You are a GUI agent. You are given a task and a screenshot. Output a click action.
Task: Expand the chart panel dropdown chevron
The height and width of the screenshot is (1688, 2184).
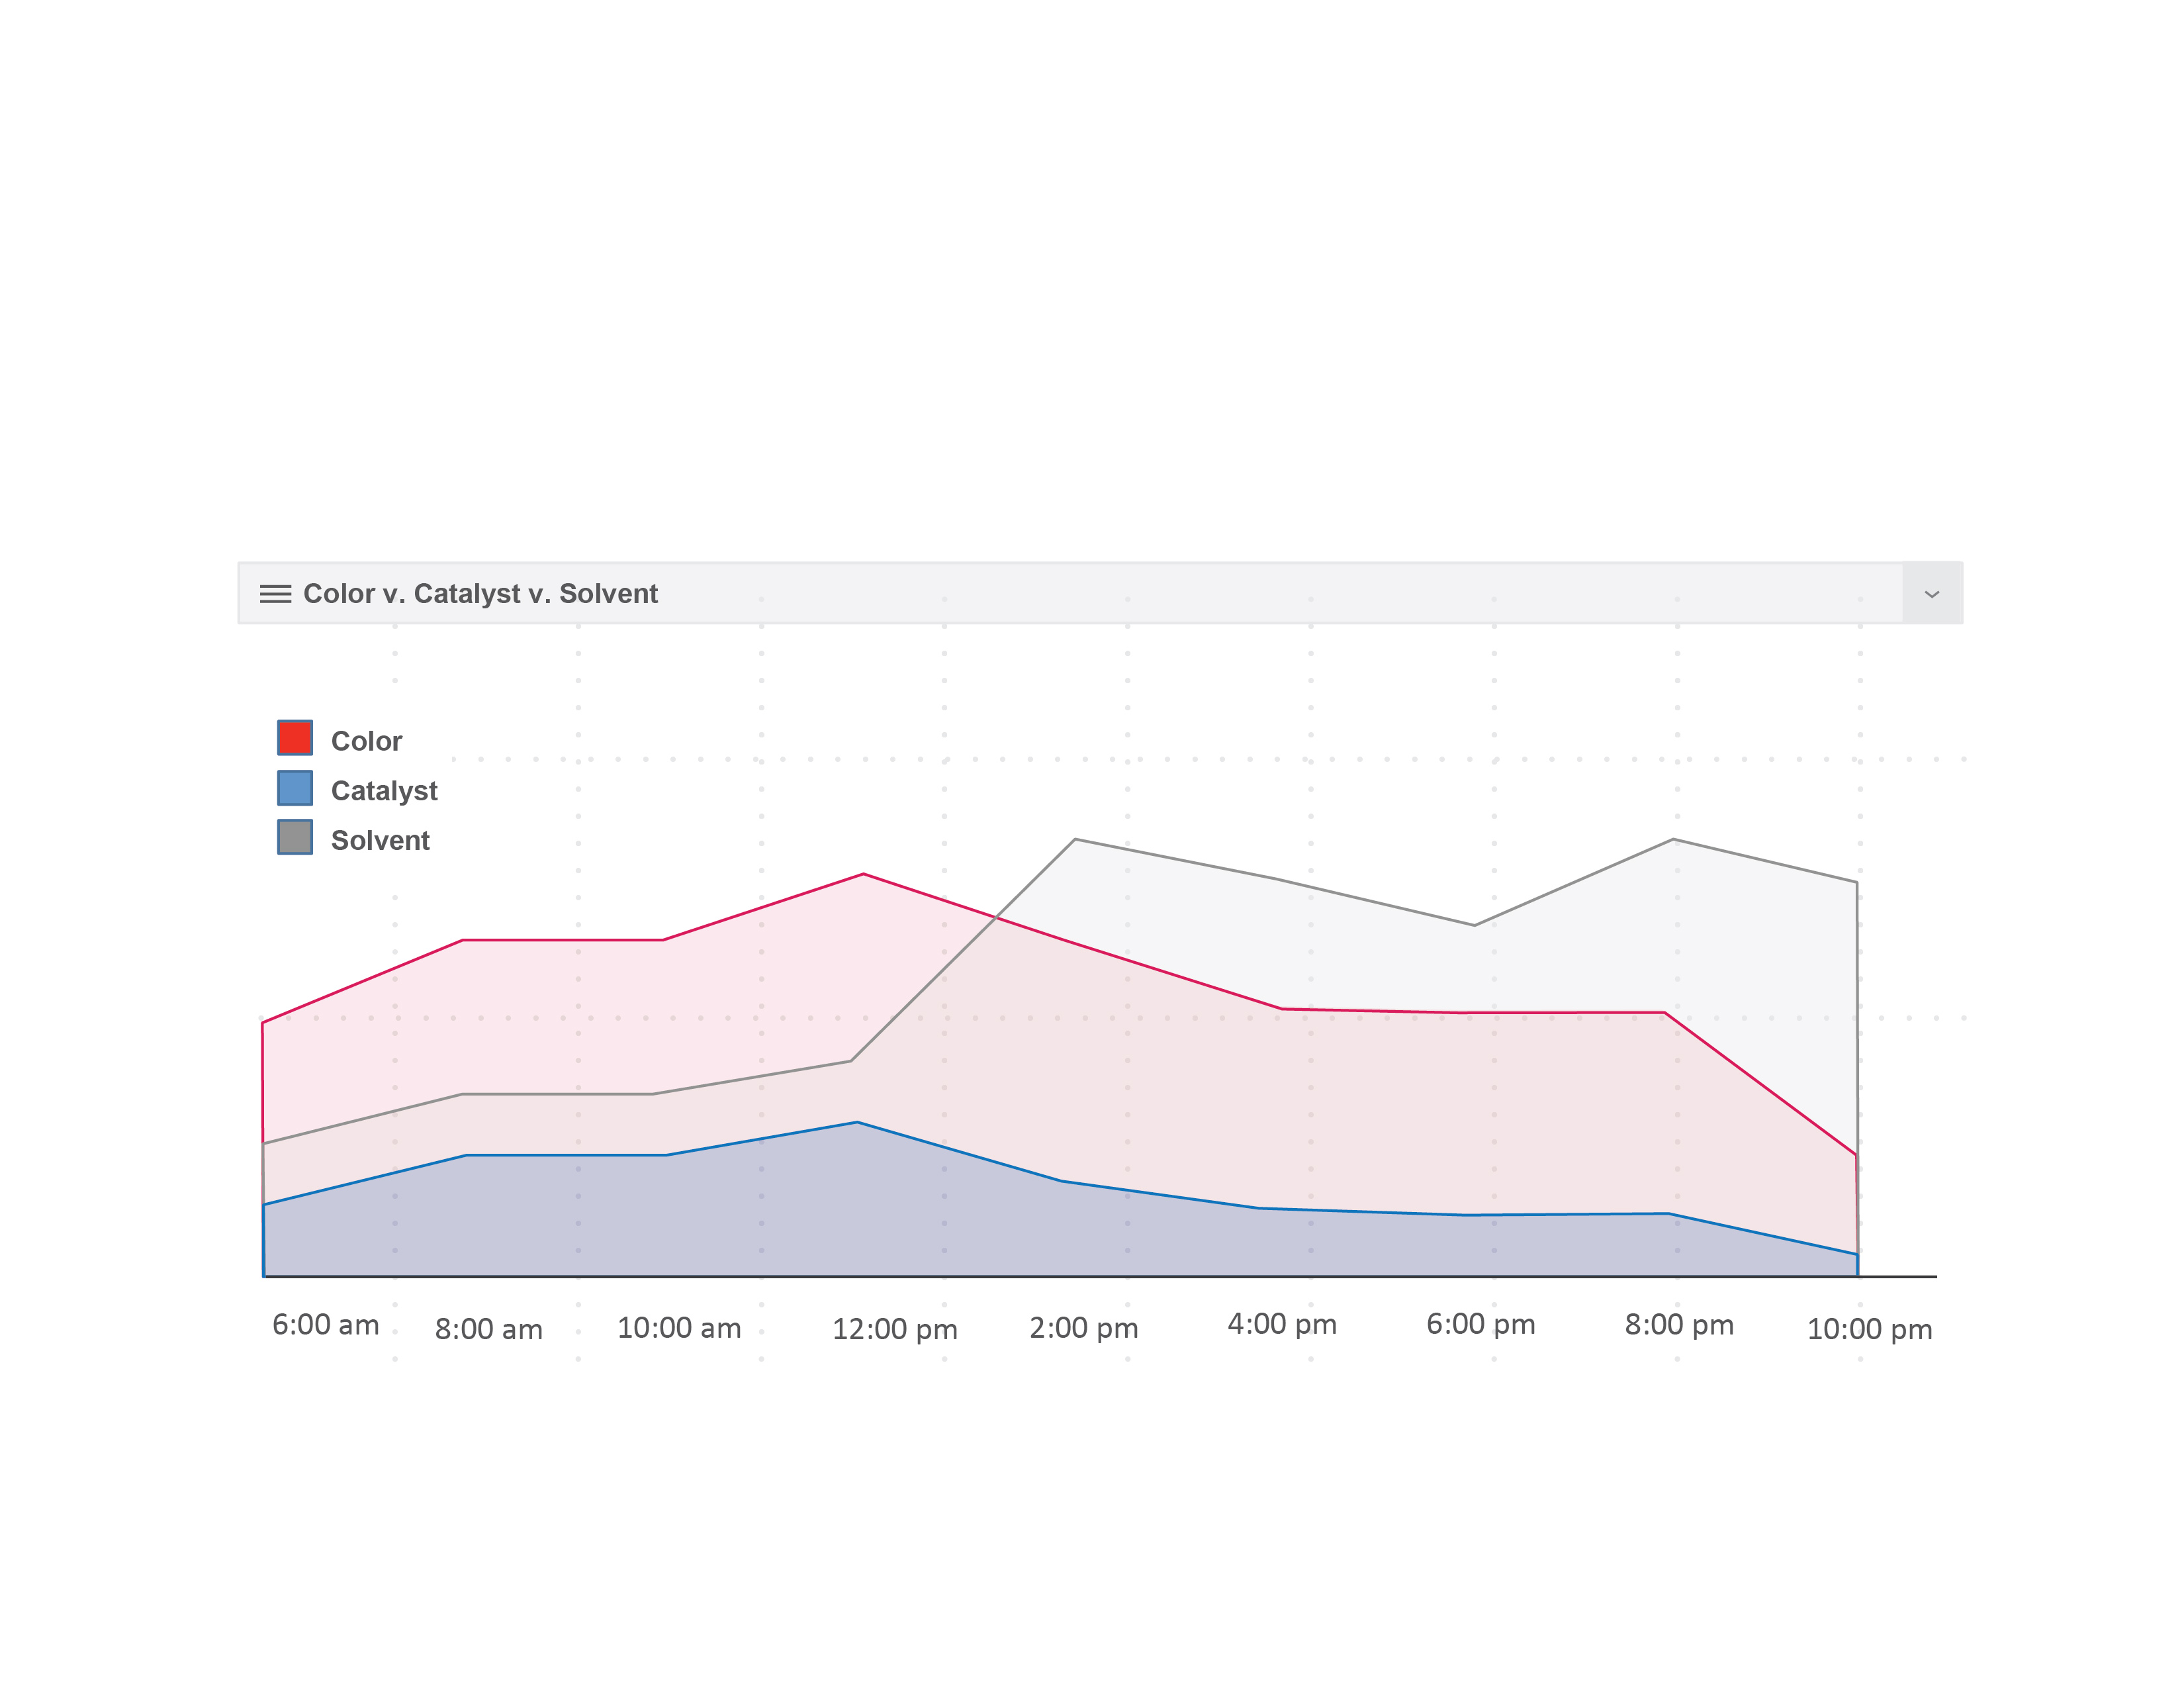[1932, 594]
